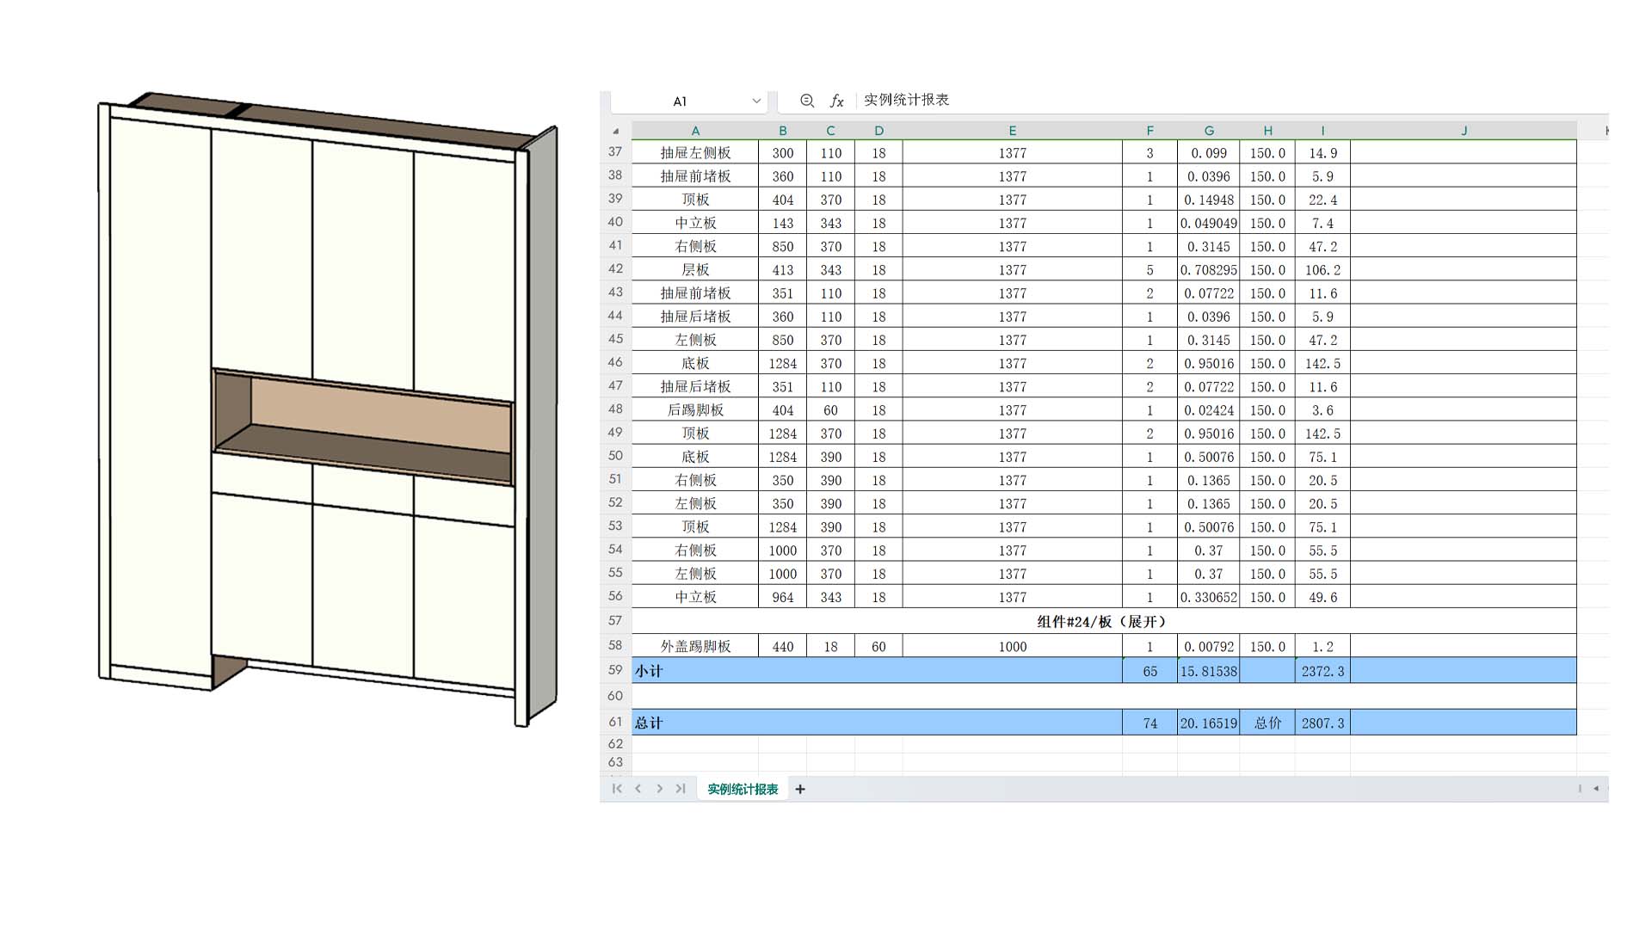Go to previous sheet using left arrow

(x=638, y=789)
